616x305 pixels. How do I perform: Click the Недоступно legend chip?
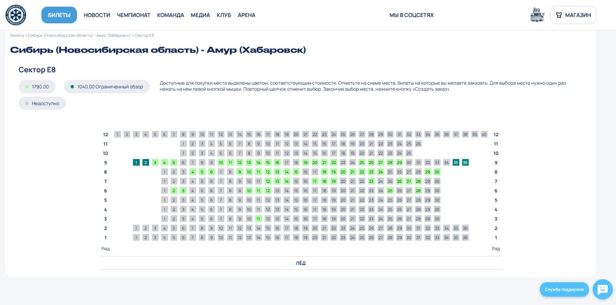[42, 103]
